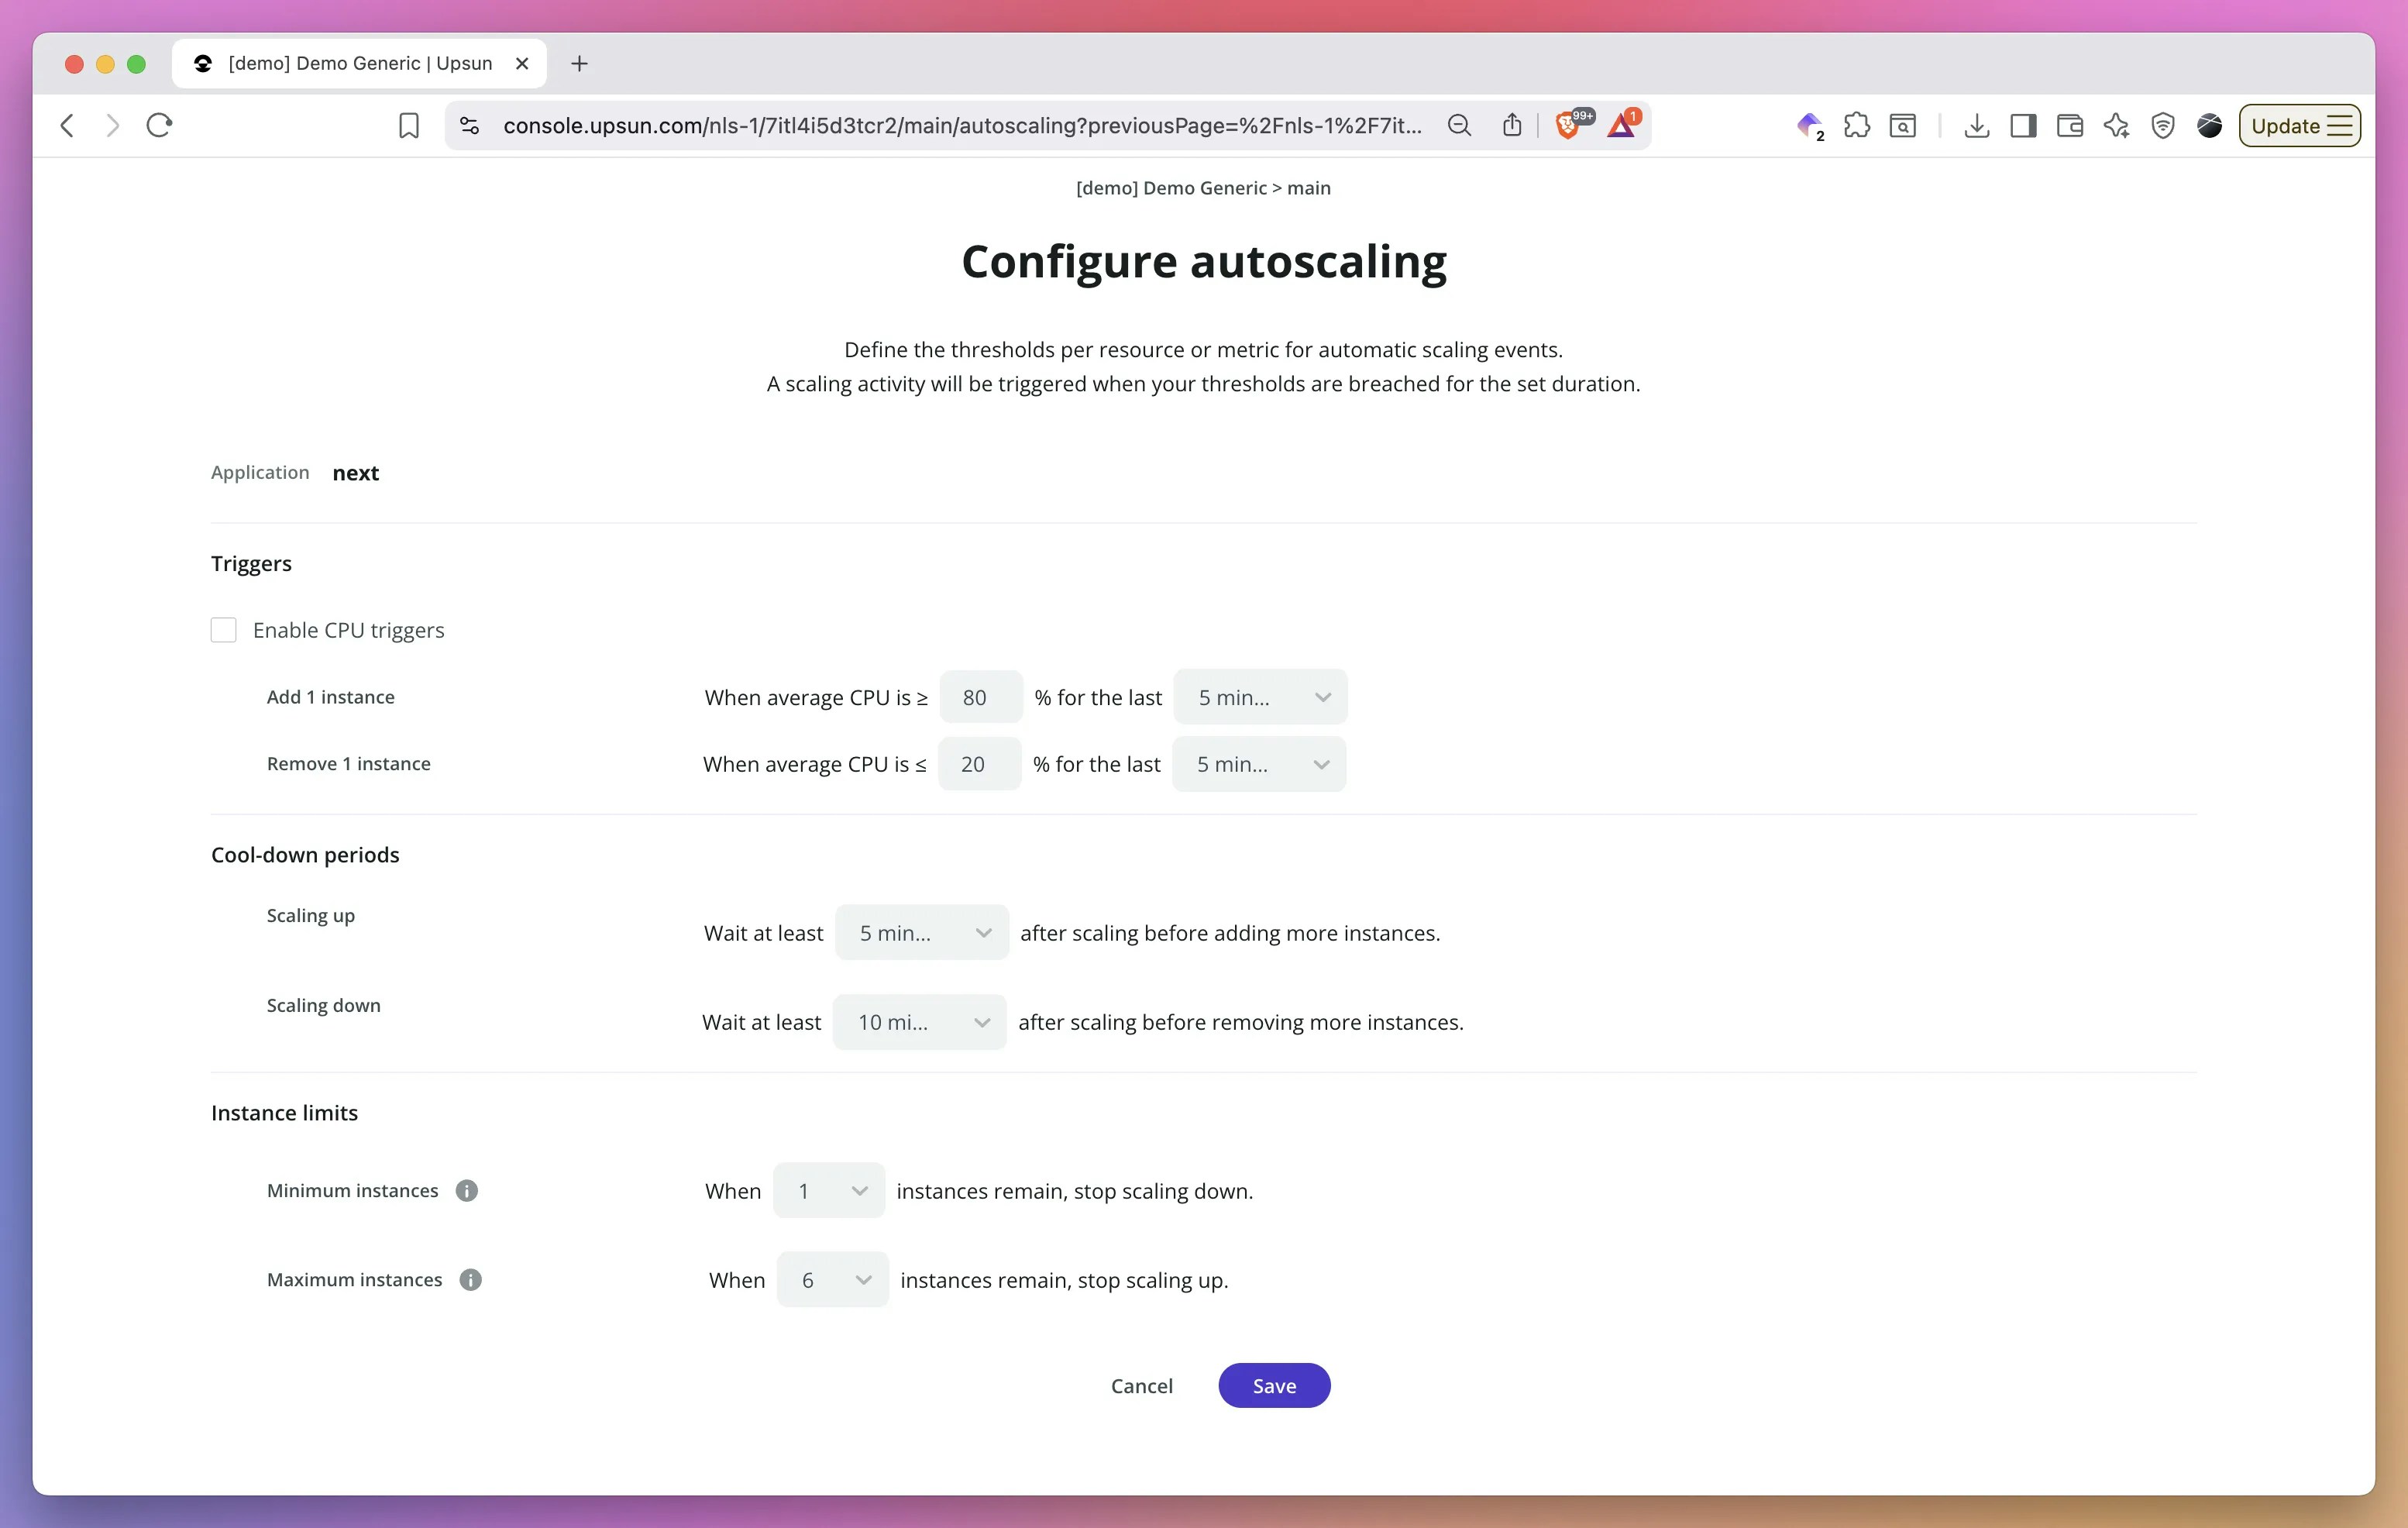Open the Scaling down wait time dropdown

(919, 1022)
